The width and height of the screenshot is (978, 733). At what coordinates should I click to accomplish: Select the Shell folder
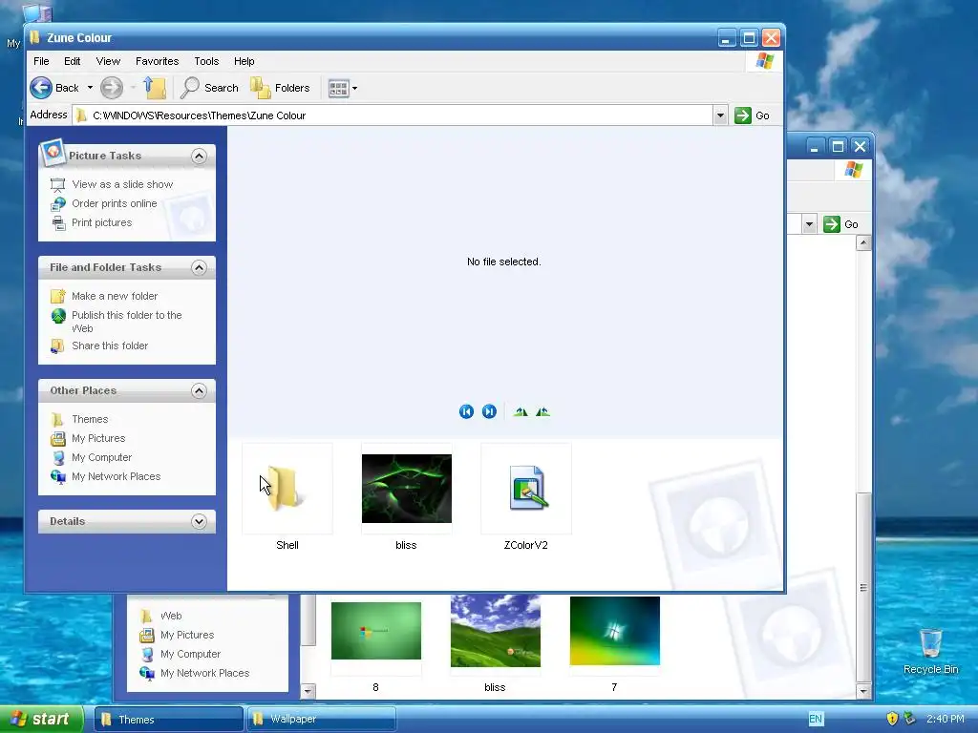pyautogui.click(x=287, y=497)
